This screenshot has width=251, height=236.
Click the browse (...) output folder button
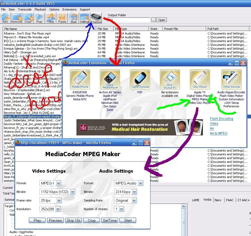click(x=153, y=20)
